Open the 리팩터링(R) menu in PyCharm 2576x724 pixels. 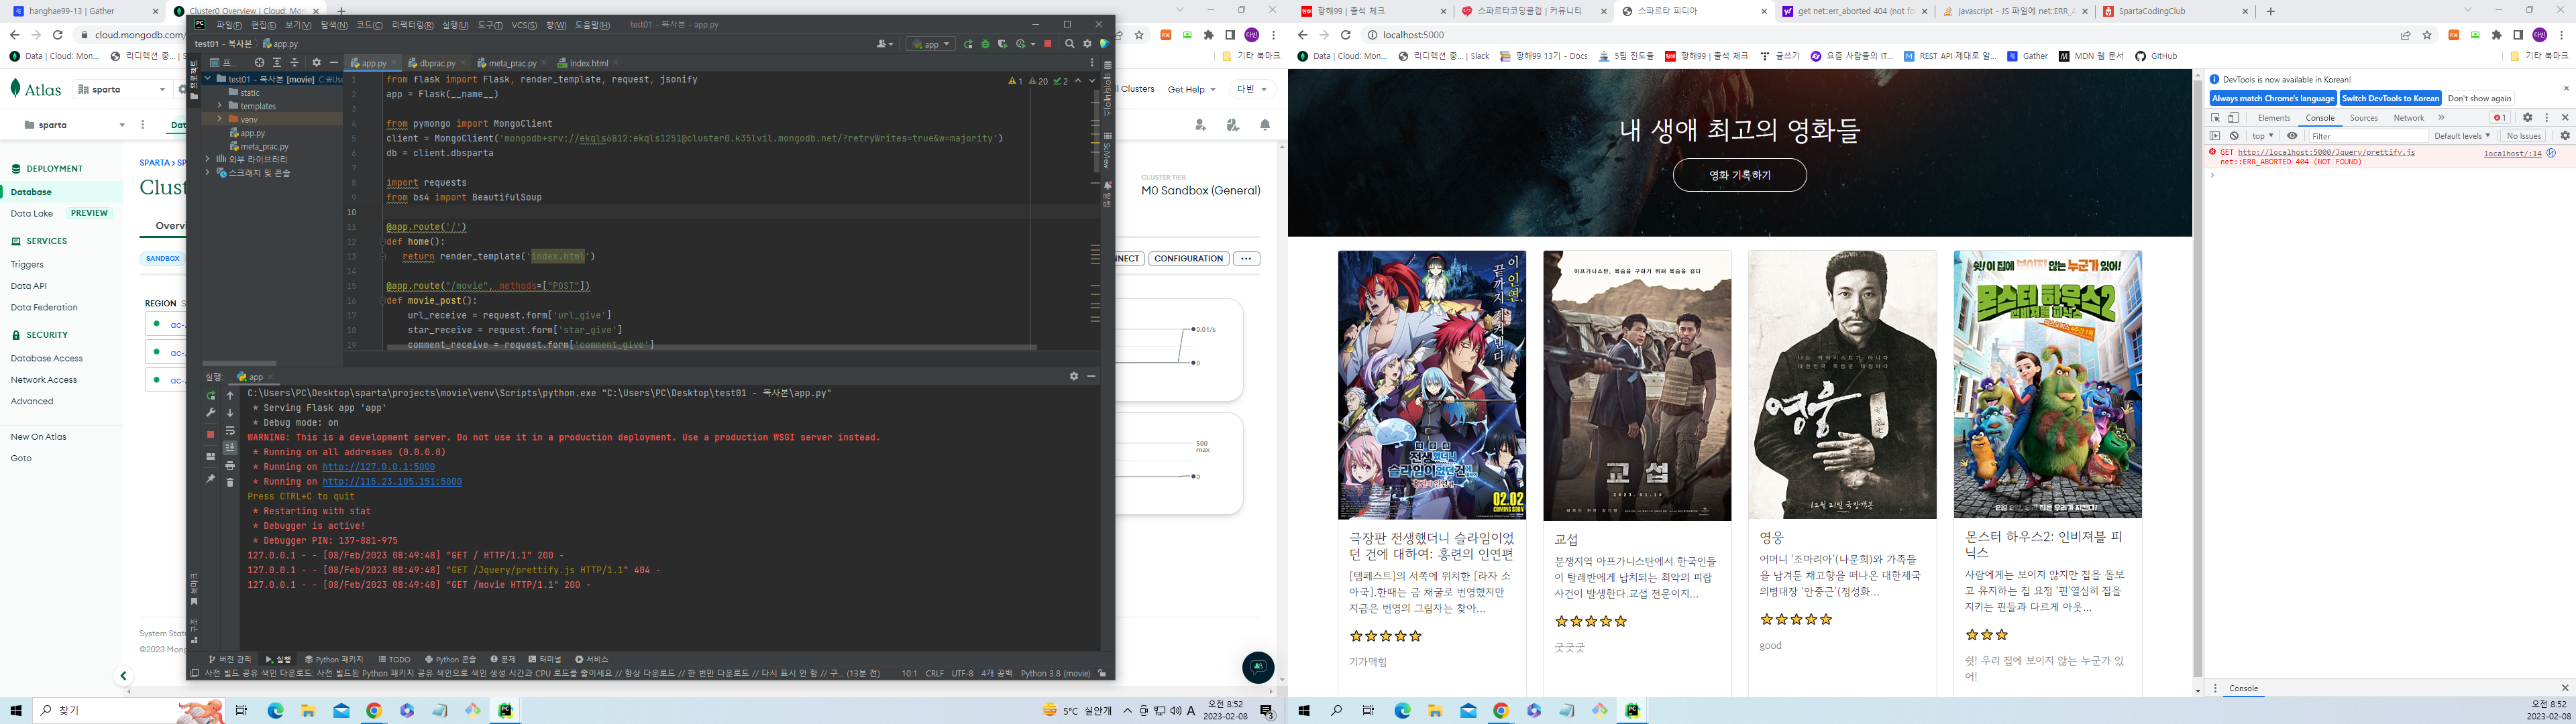point(413,25)
